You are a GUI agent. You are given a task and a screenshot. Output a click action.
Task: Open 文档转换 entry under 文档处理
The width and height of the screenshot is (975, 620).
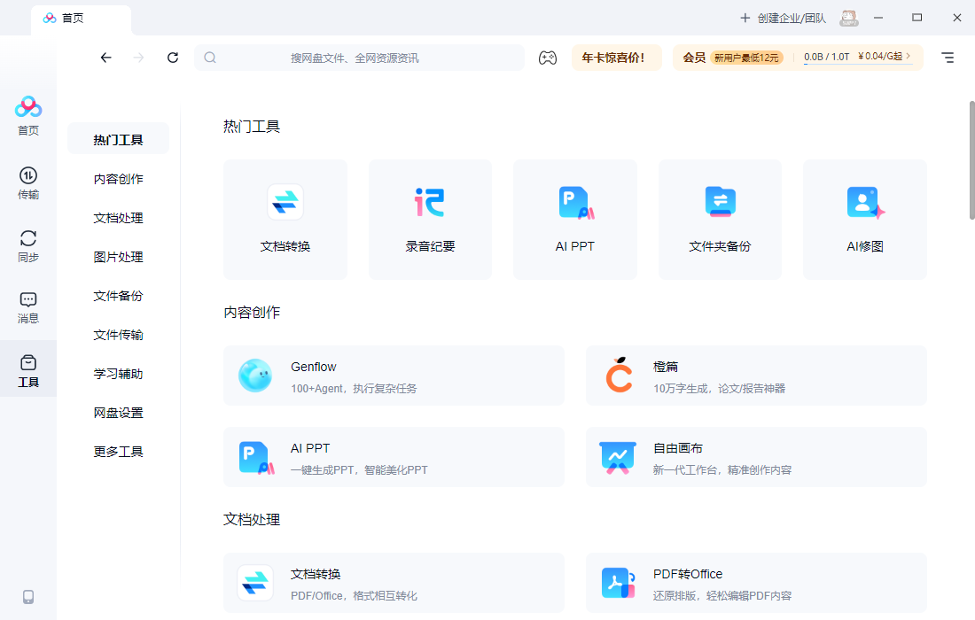coord(394,583)
